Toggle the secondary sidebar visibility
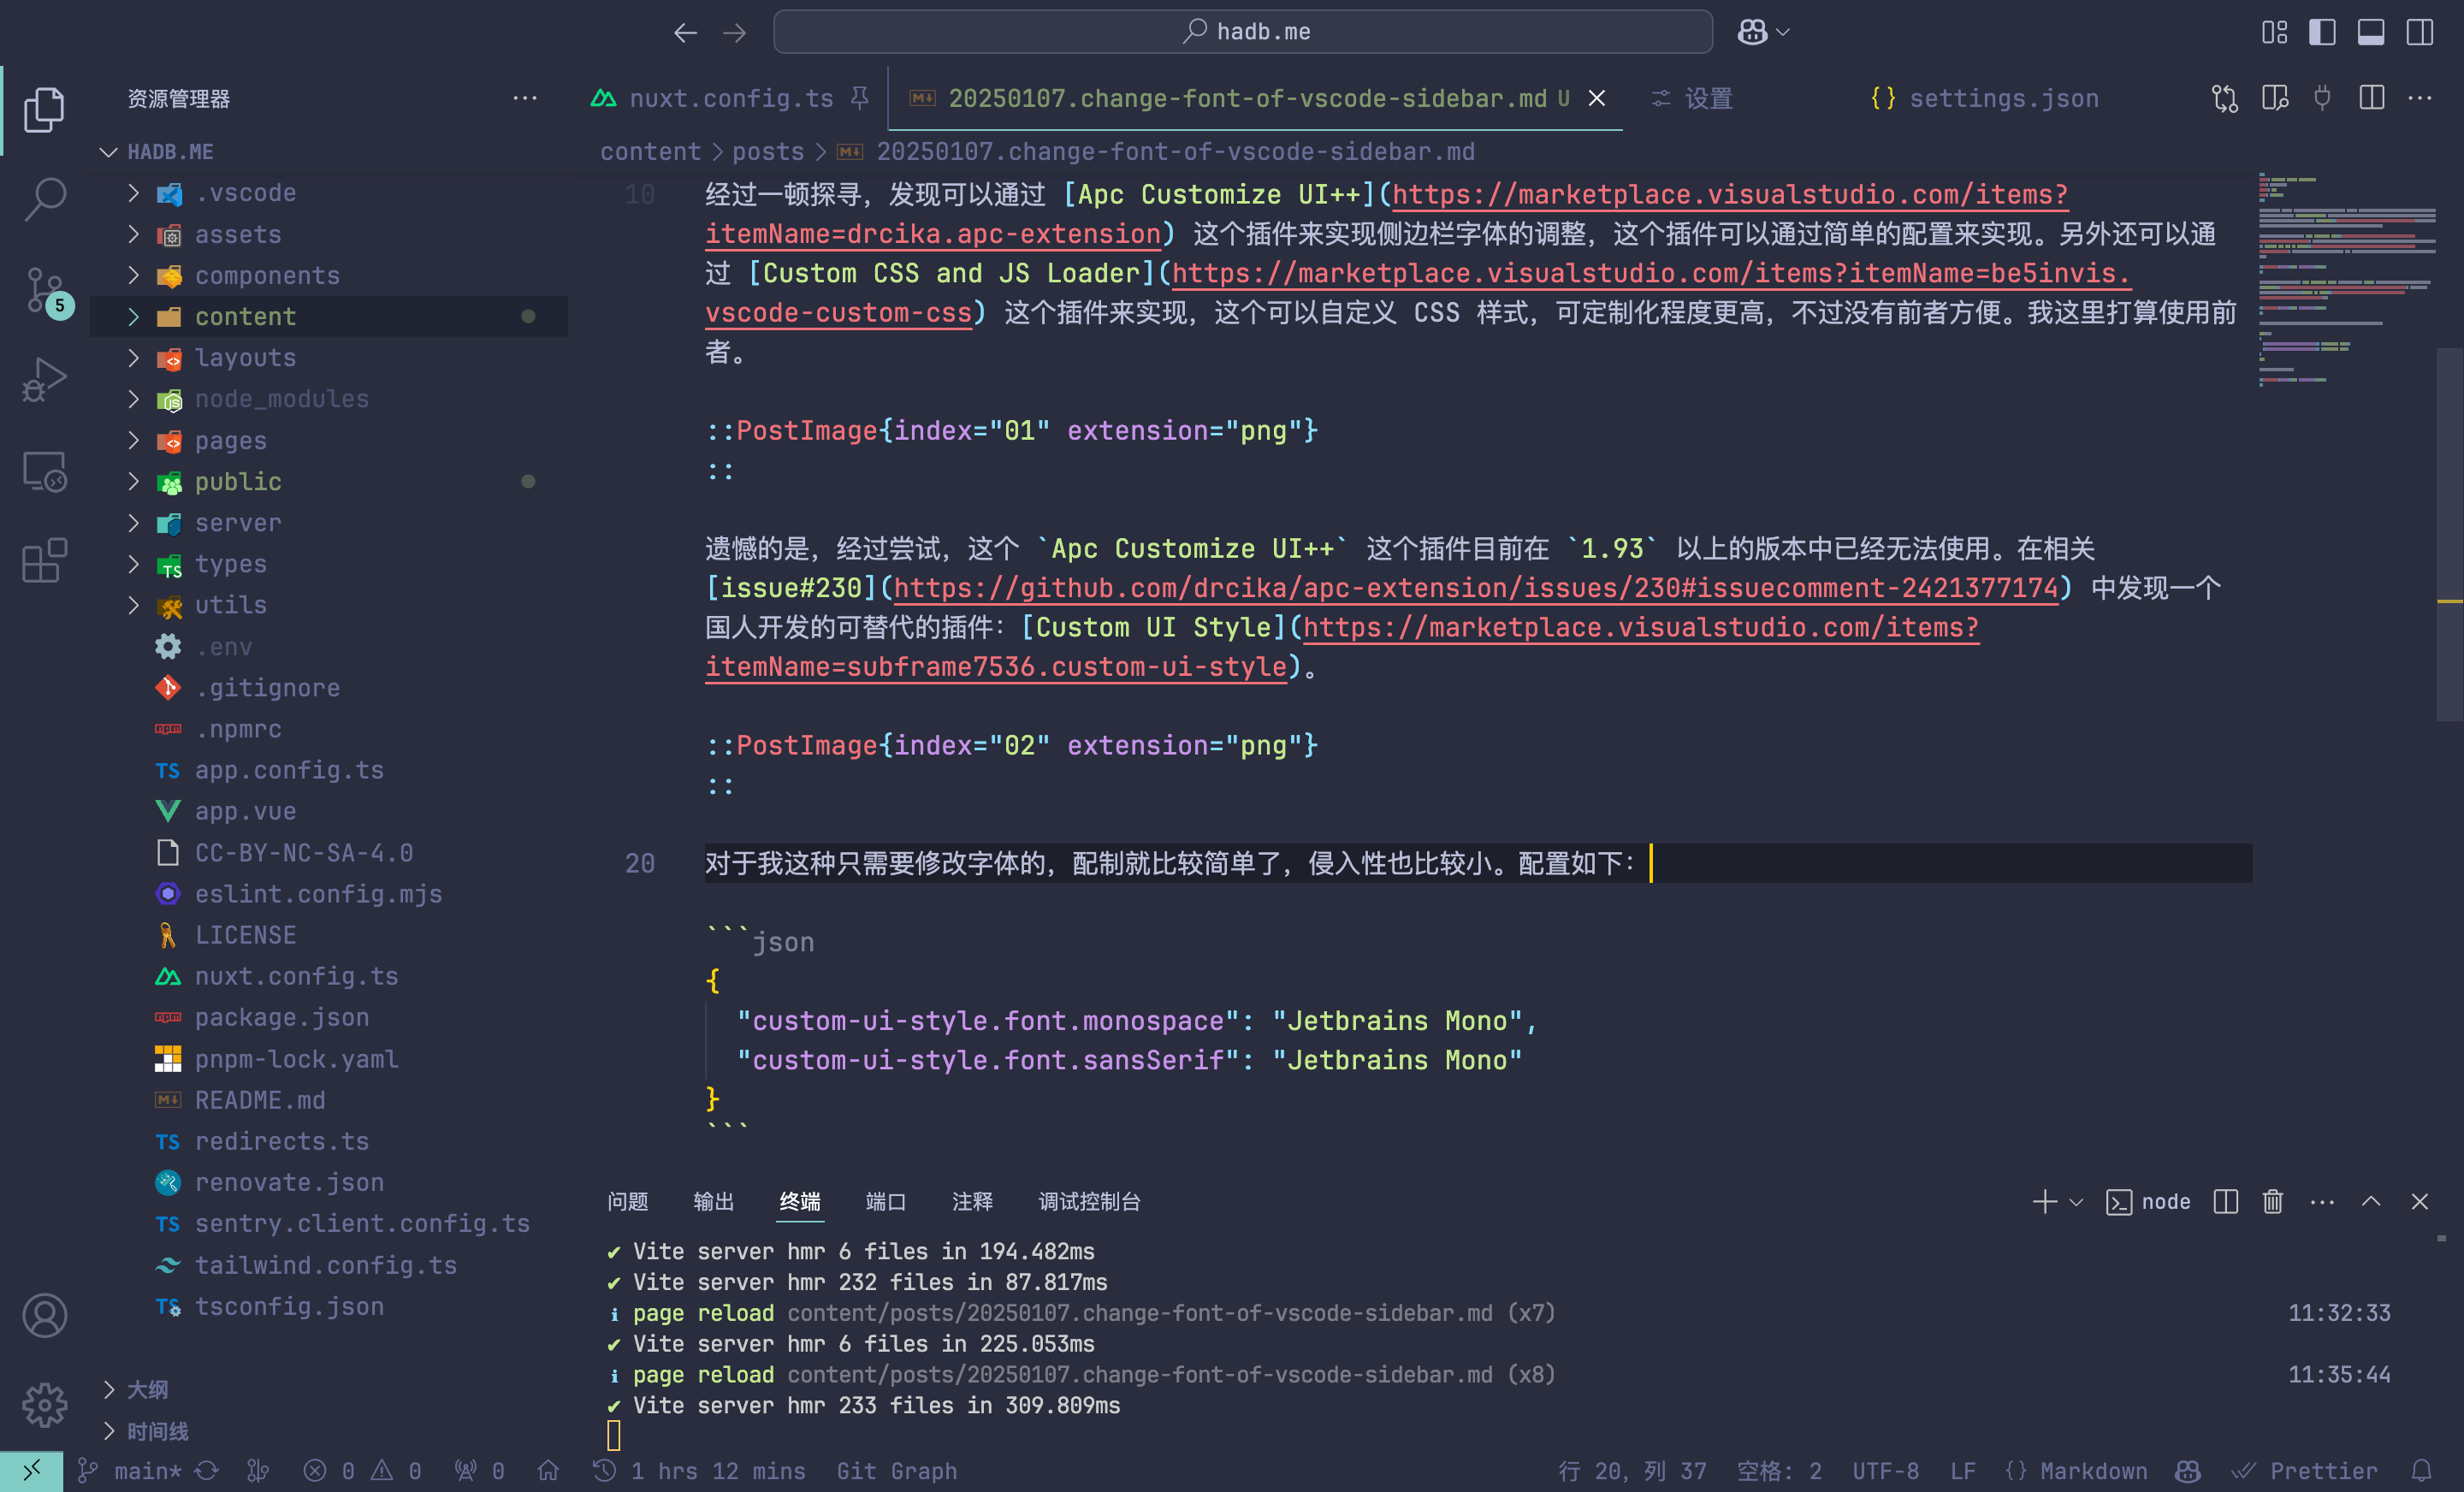The width and height of the screenshot is (2464, 1492). click(x=2419, y=32)
